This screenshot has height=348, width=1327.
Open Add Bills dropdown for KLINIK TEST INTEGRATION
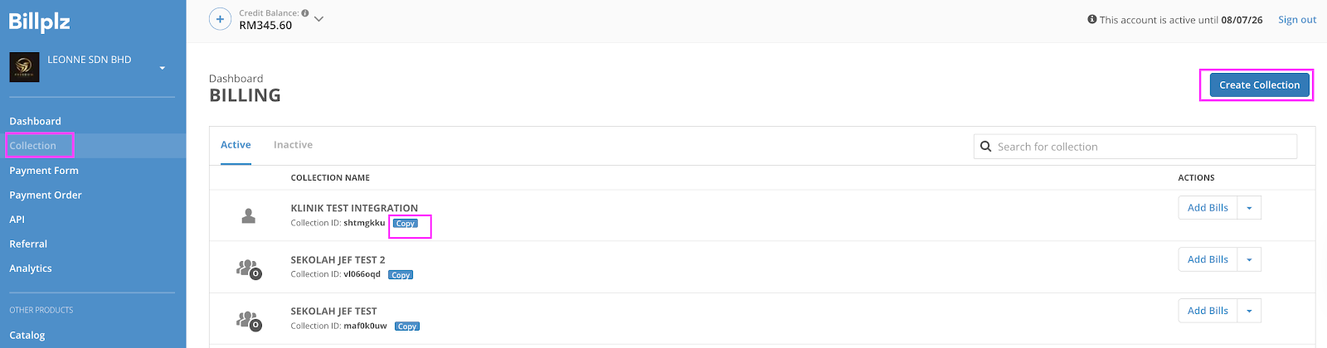pos(1249,208)
